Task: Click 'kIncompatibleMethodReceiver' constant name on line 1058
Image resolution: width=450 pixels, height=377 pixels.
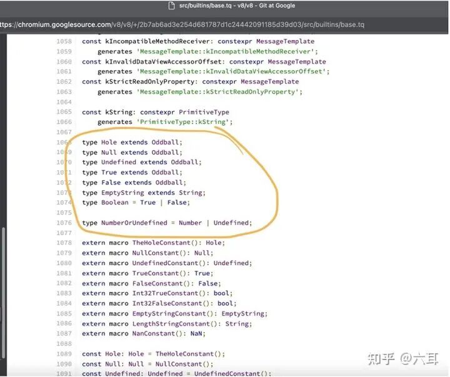Action: (x=158, y=41)
